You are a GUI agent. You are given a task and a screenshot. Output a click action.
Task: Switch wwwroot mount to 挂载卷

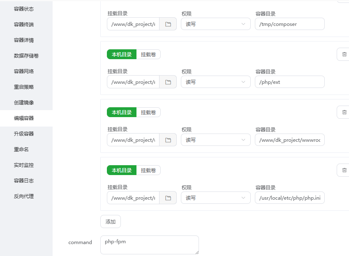click(148, 112)
